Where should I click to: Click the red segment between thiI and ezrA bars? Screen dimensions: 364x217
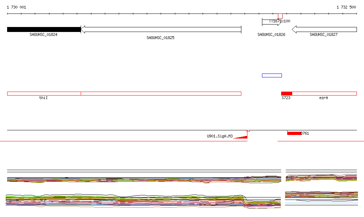point(161,94)
